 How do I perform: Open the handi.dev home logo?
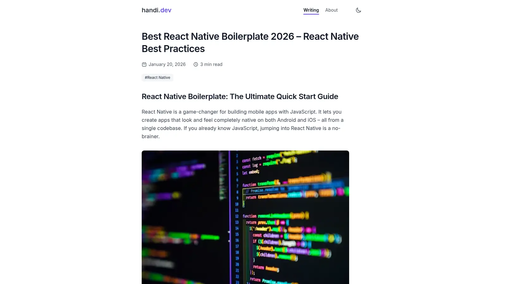tap(157, 10)
